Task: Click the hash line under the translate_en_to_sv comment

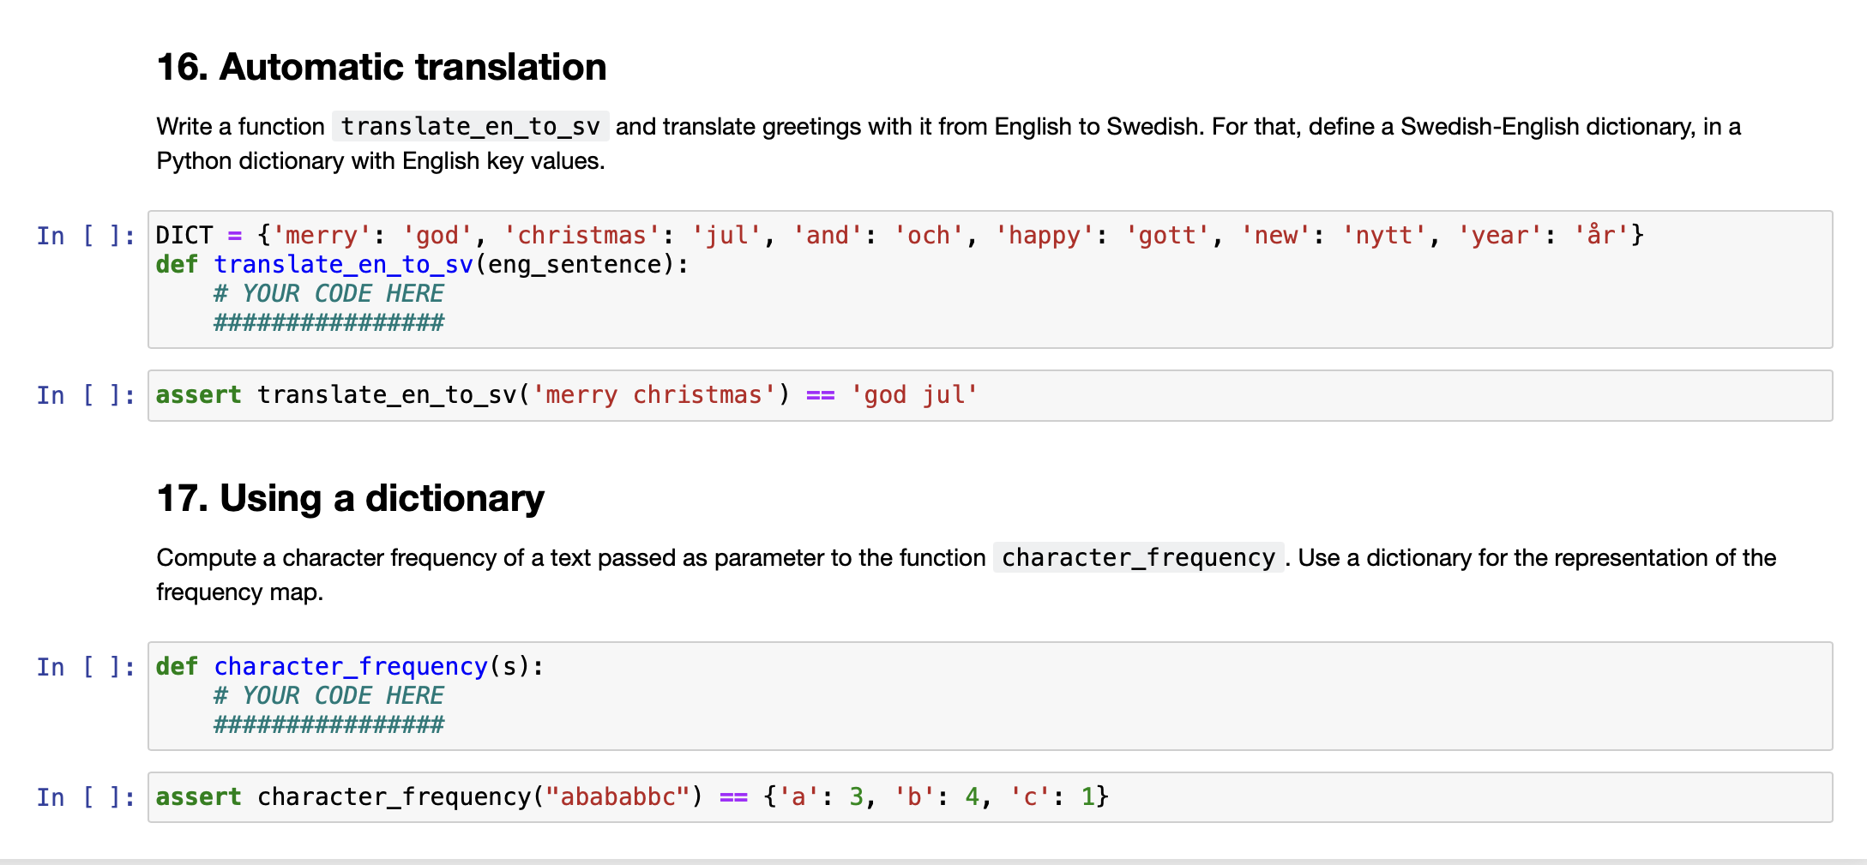Action: 328,323
